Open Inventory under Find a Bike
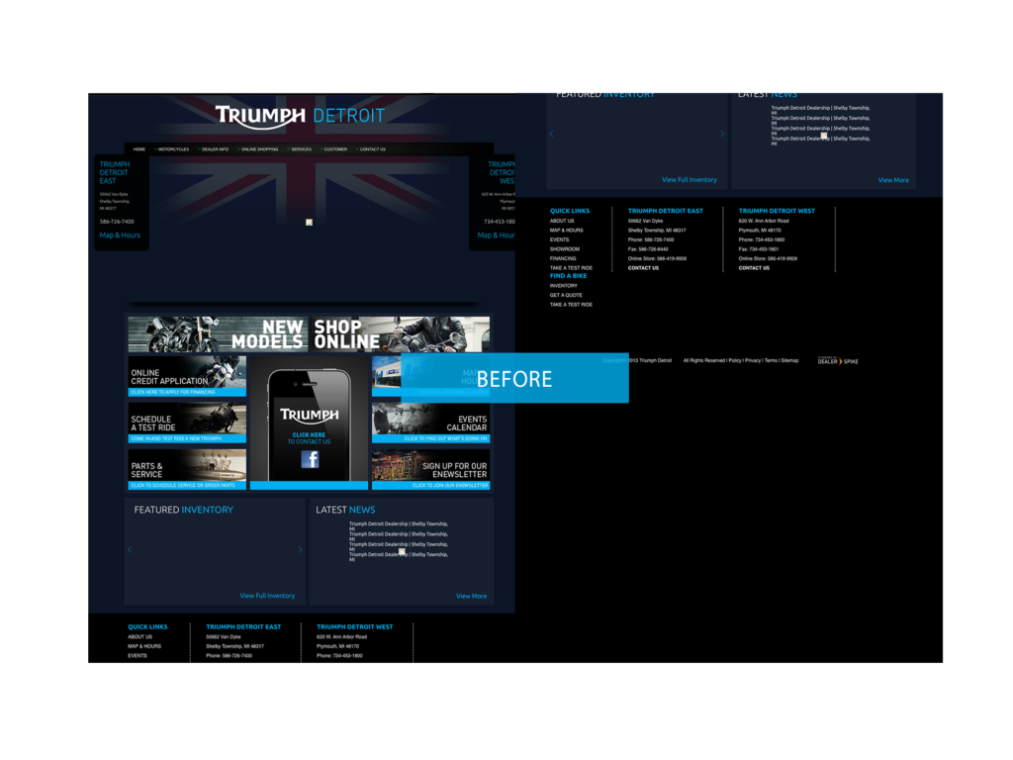 [563, 286]
